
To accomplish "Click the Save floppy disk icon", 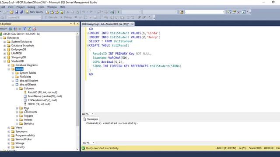I will point(17,12).
